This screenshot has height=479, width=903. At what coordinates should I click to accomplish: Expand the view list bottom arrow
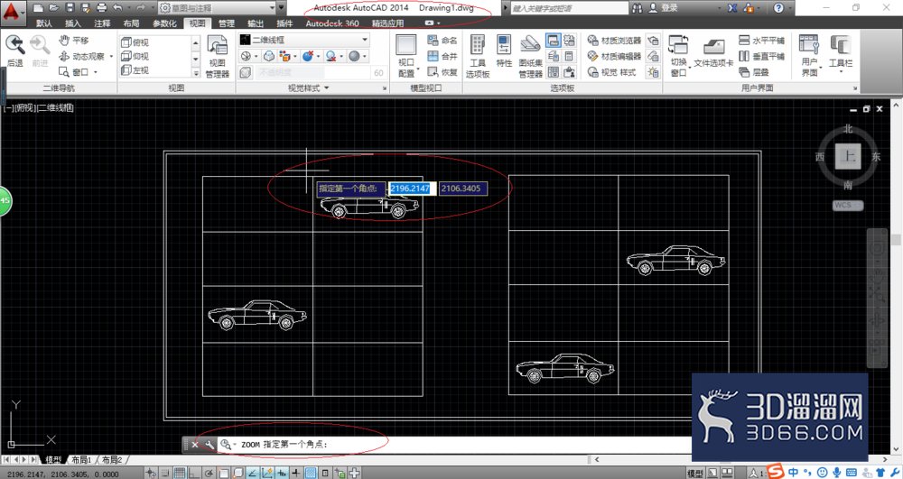pos(196,73)
